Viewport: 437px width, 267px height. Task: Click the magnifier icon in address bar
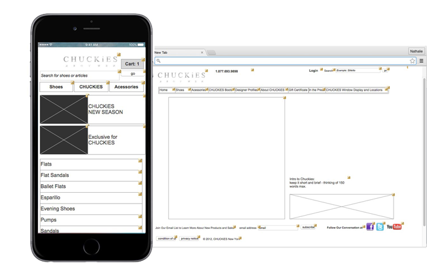point(158,60)
